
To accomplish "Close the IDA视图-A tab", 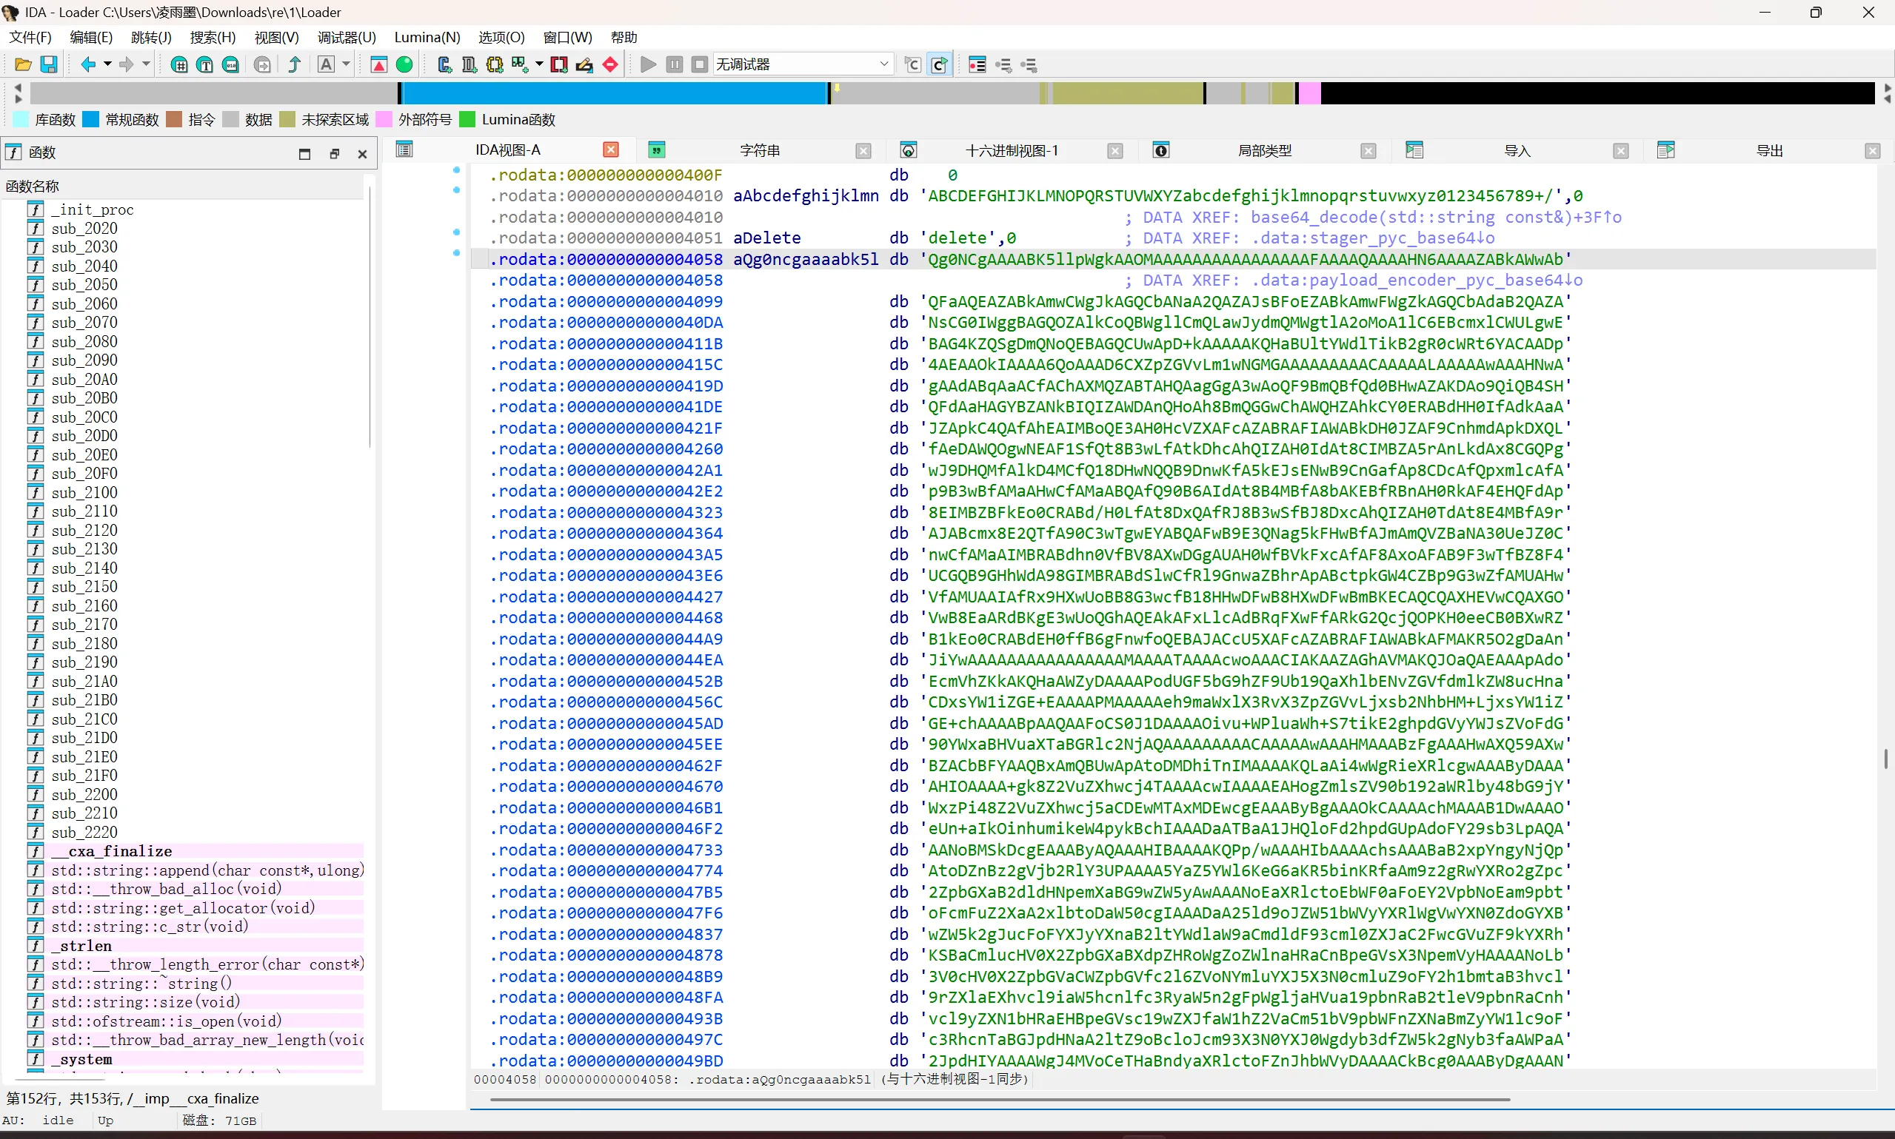I will 611,149.
